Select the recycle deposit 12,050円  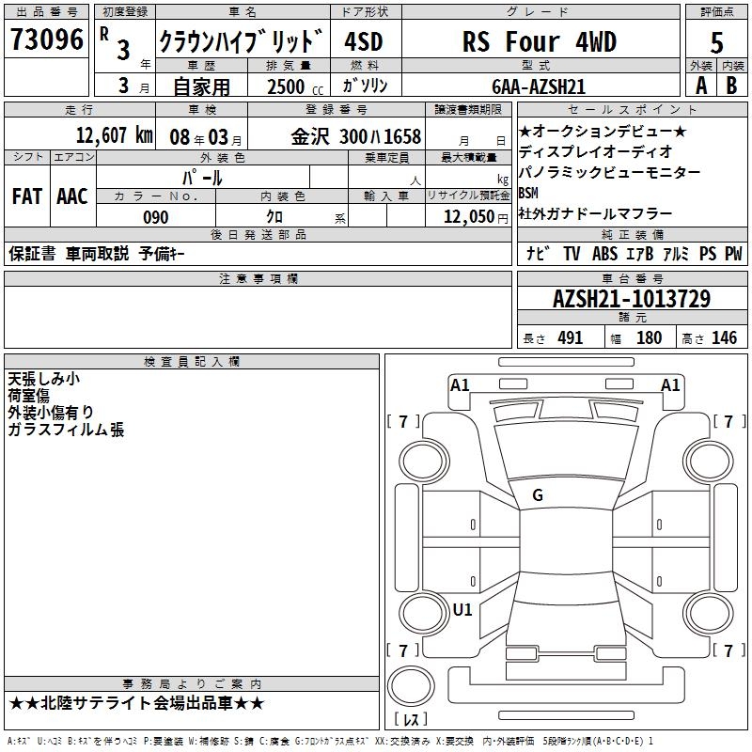[476, 217]
